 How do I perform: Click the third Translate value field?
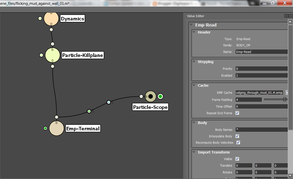281,165
